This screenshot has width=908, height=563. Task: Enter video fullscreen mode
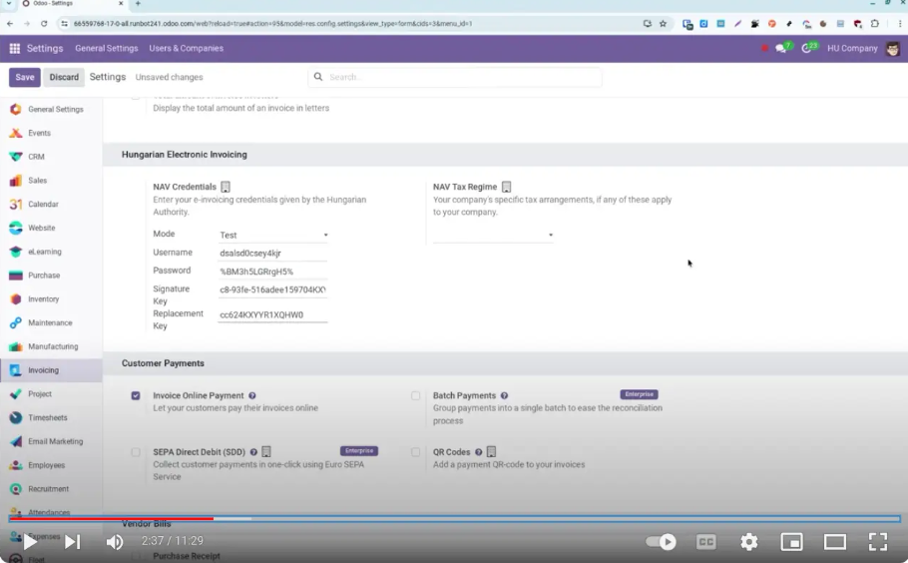click(x=878, y=542)
